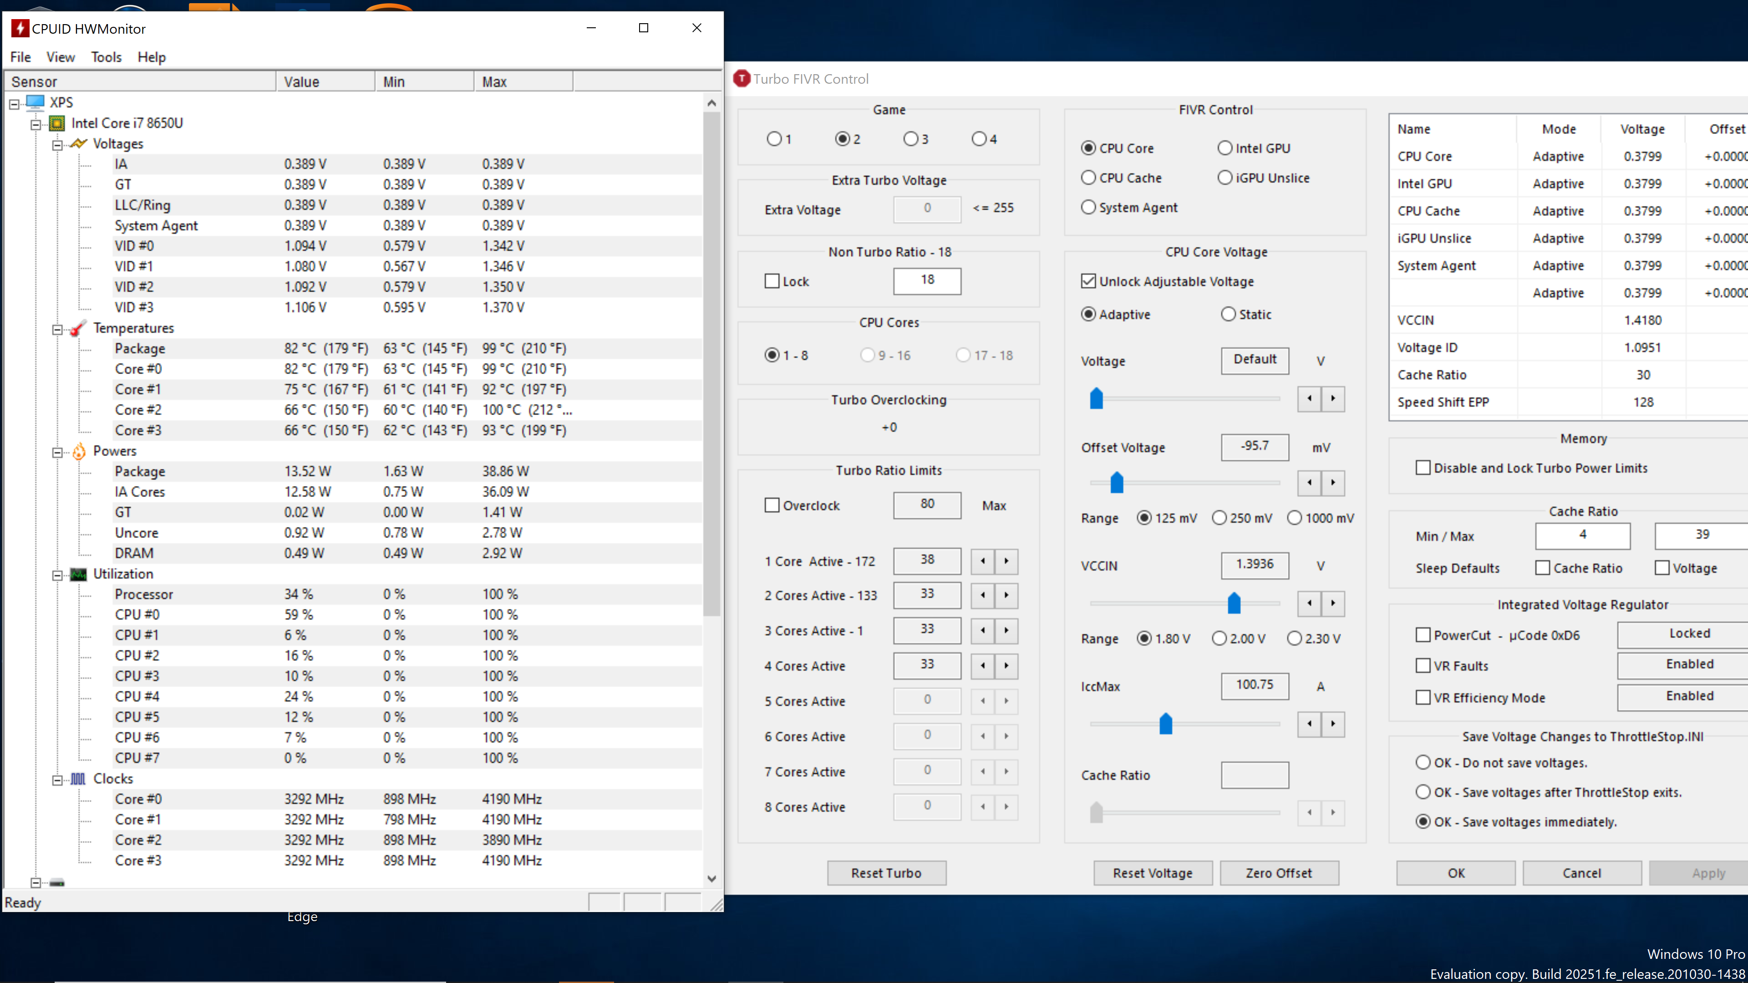Click the Utilization graph icon
This screenshot has height=983, width=1748.
(x=79, y=575)
